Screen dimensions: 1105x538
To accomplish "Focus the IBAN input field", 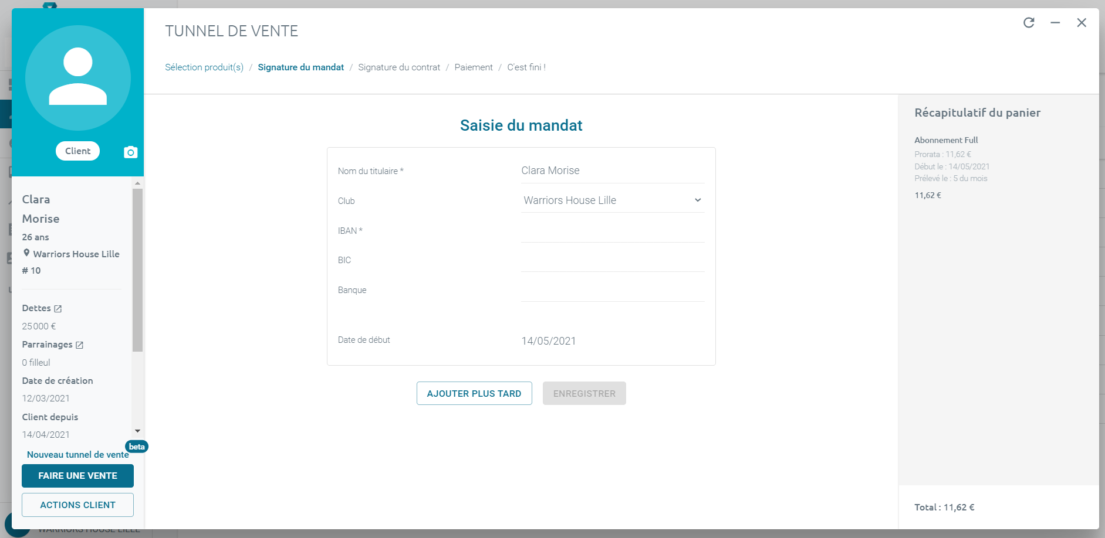I will point(613,231).
